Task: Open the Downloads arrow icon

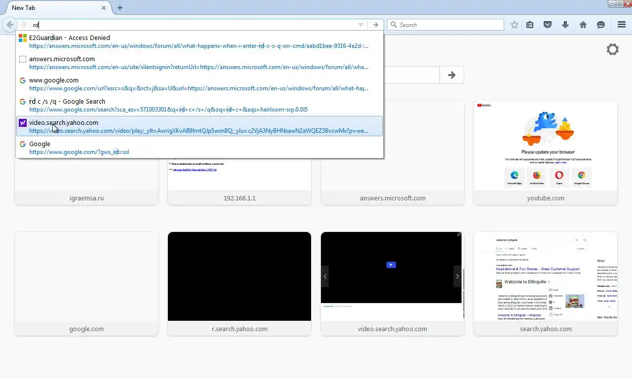Action: coord(565,25)
